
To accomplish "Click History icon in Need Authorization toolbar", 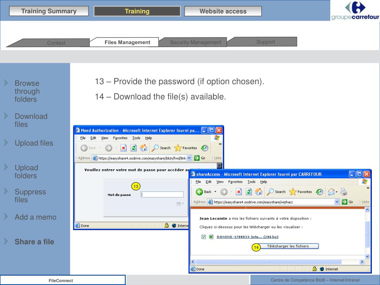I will (204, 148).
